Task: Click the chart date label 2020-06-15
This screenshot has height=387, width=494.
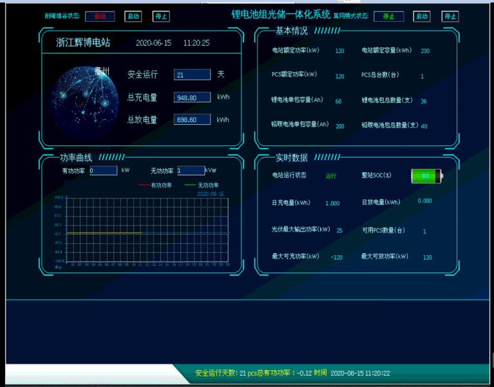Action: coord(211,194)
